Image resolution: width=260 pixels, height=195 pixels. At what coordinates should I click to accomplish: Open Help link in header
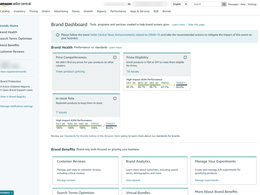(243, 4)
